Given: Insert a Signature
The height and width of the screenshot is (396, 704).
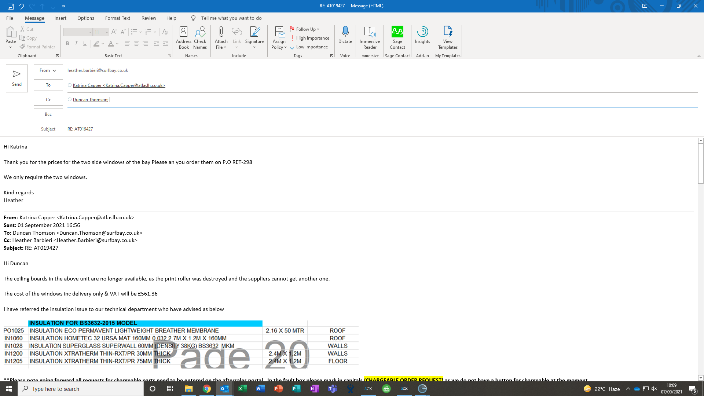Looking at the screenshot, I should [254, 37].
